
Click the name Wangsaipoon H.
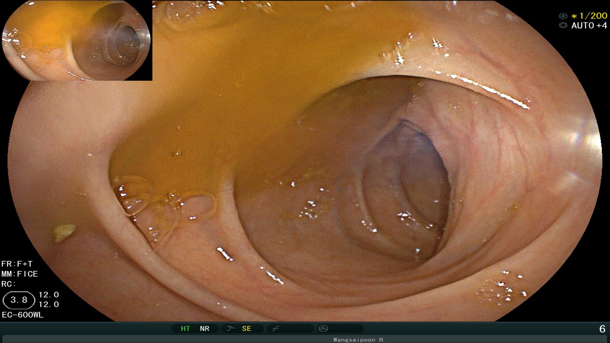coord(359,340)
